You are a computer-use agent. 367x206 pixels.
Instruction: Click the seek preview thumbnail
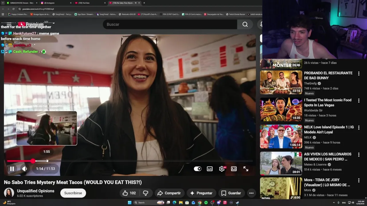pos(47,128)
